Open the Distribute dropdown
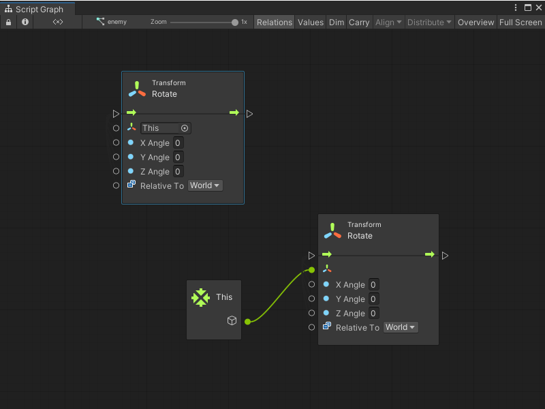 (429, 22)
